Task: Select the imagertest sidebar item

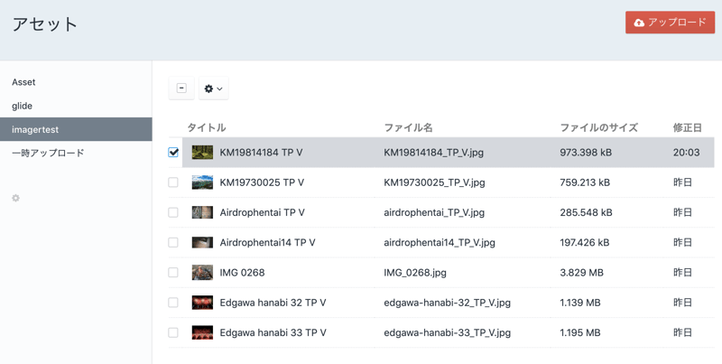Action: click(35, 129)
